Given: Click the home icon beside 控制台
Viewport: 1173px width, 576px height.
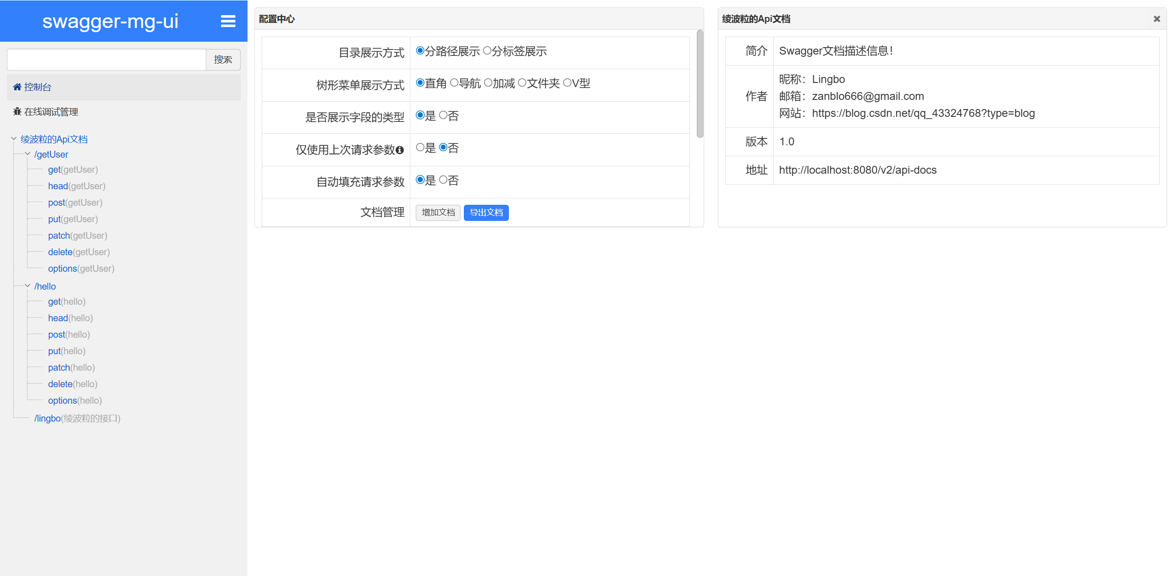Looking at the screenshot, I should (17, 87).
